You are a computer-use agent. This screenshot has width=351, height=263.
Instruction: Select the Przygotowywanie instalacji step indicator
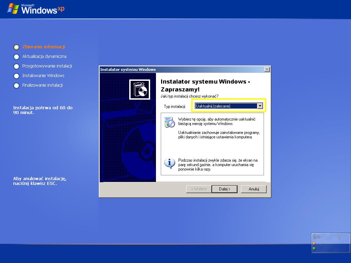pos(16,66)
